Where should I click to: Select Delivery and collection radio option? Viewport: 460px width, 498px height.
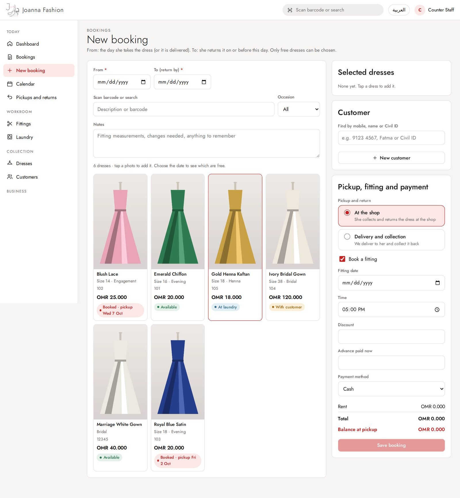point(347,236)
